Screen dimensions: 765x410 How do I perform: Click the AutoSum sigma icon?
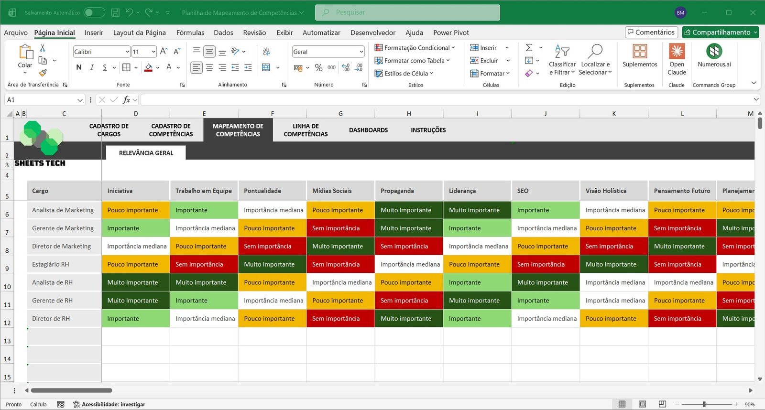pyautogui.click(x=529, y=47)
